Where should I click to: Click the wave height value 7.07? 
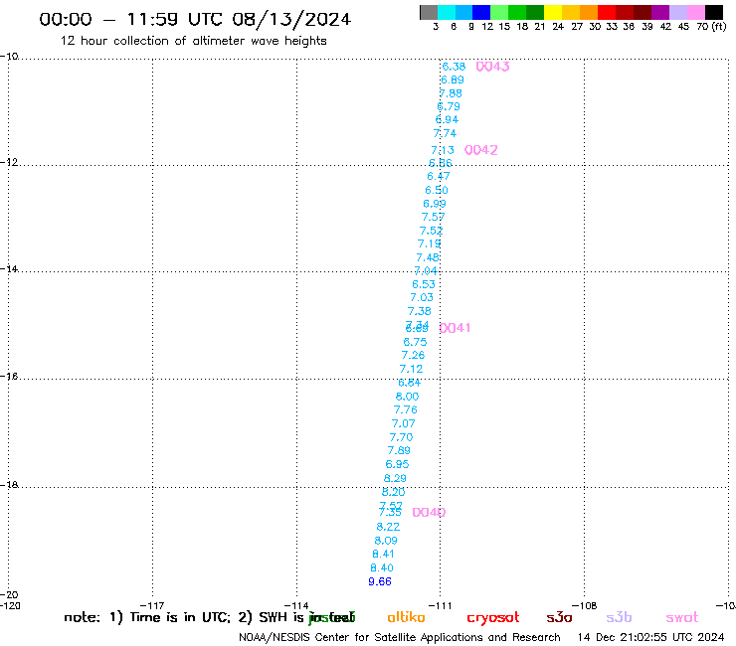click(403, 423)
